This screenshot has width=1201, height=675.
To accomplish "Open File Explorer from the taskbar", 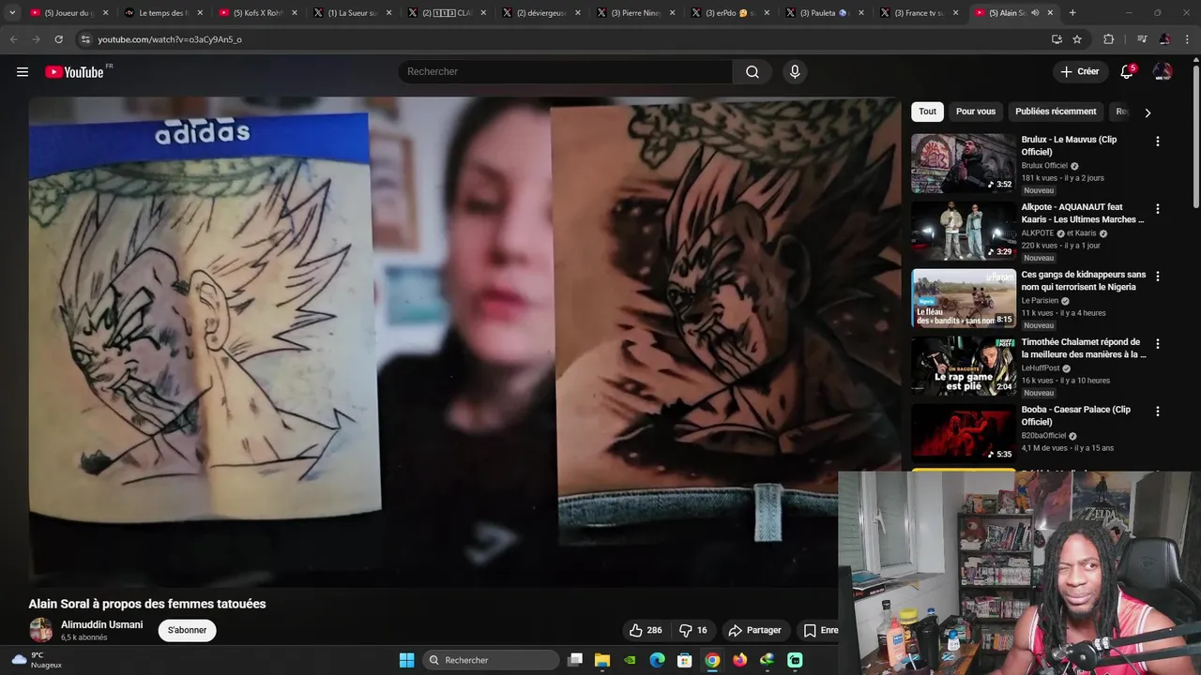I will click(x=602, y=660).
